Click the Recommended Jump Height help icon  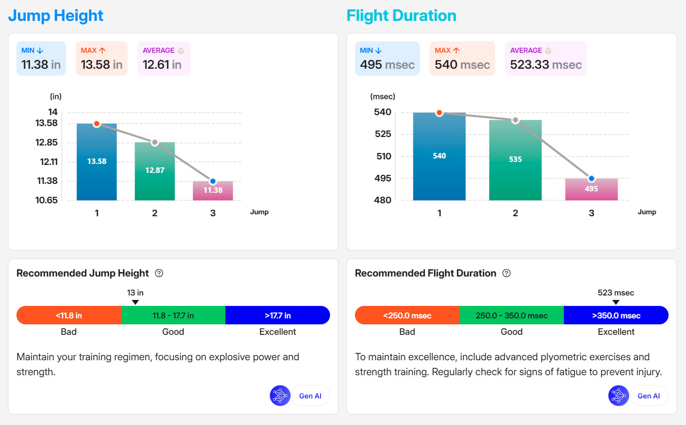159,273
